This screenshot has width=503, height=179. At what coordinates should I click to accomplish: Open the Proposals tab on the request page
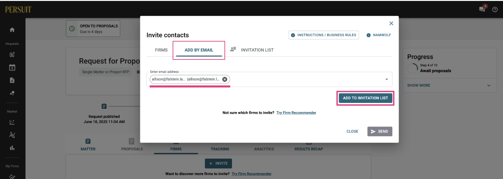(132, 145)
